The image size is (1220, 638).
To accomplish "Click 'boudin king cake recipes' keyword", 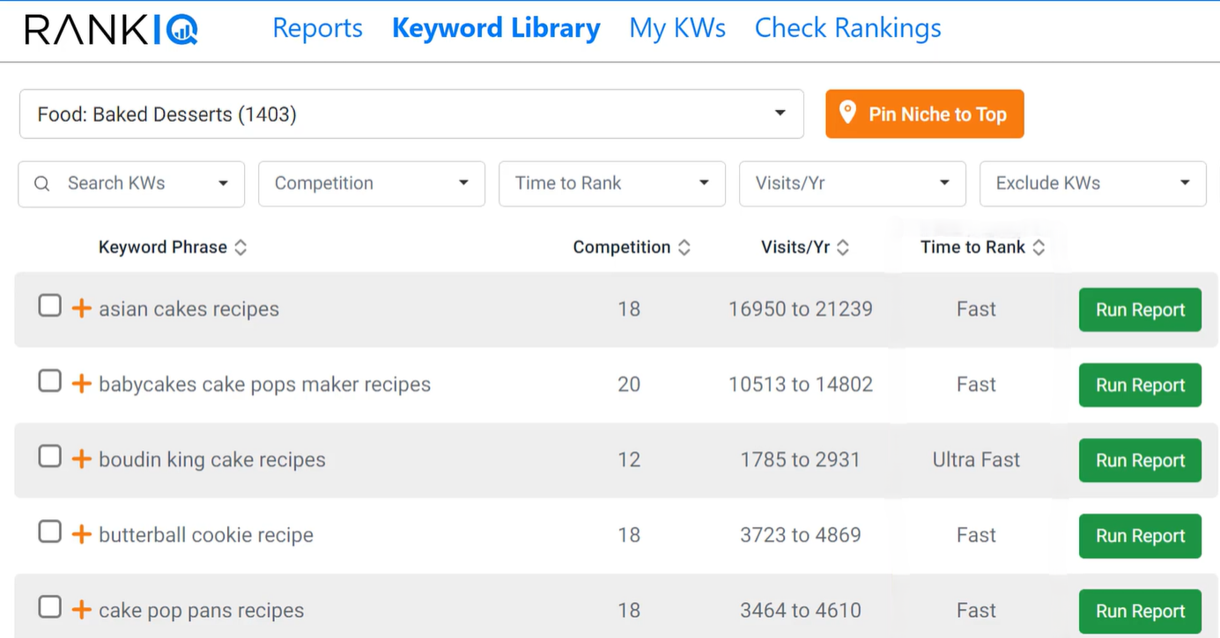I will 212,459.
